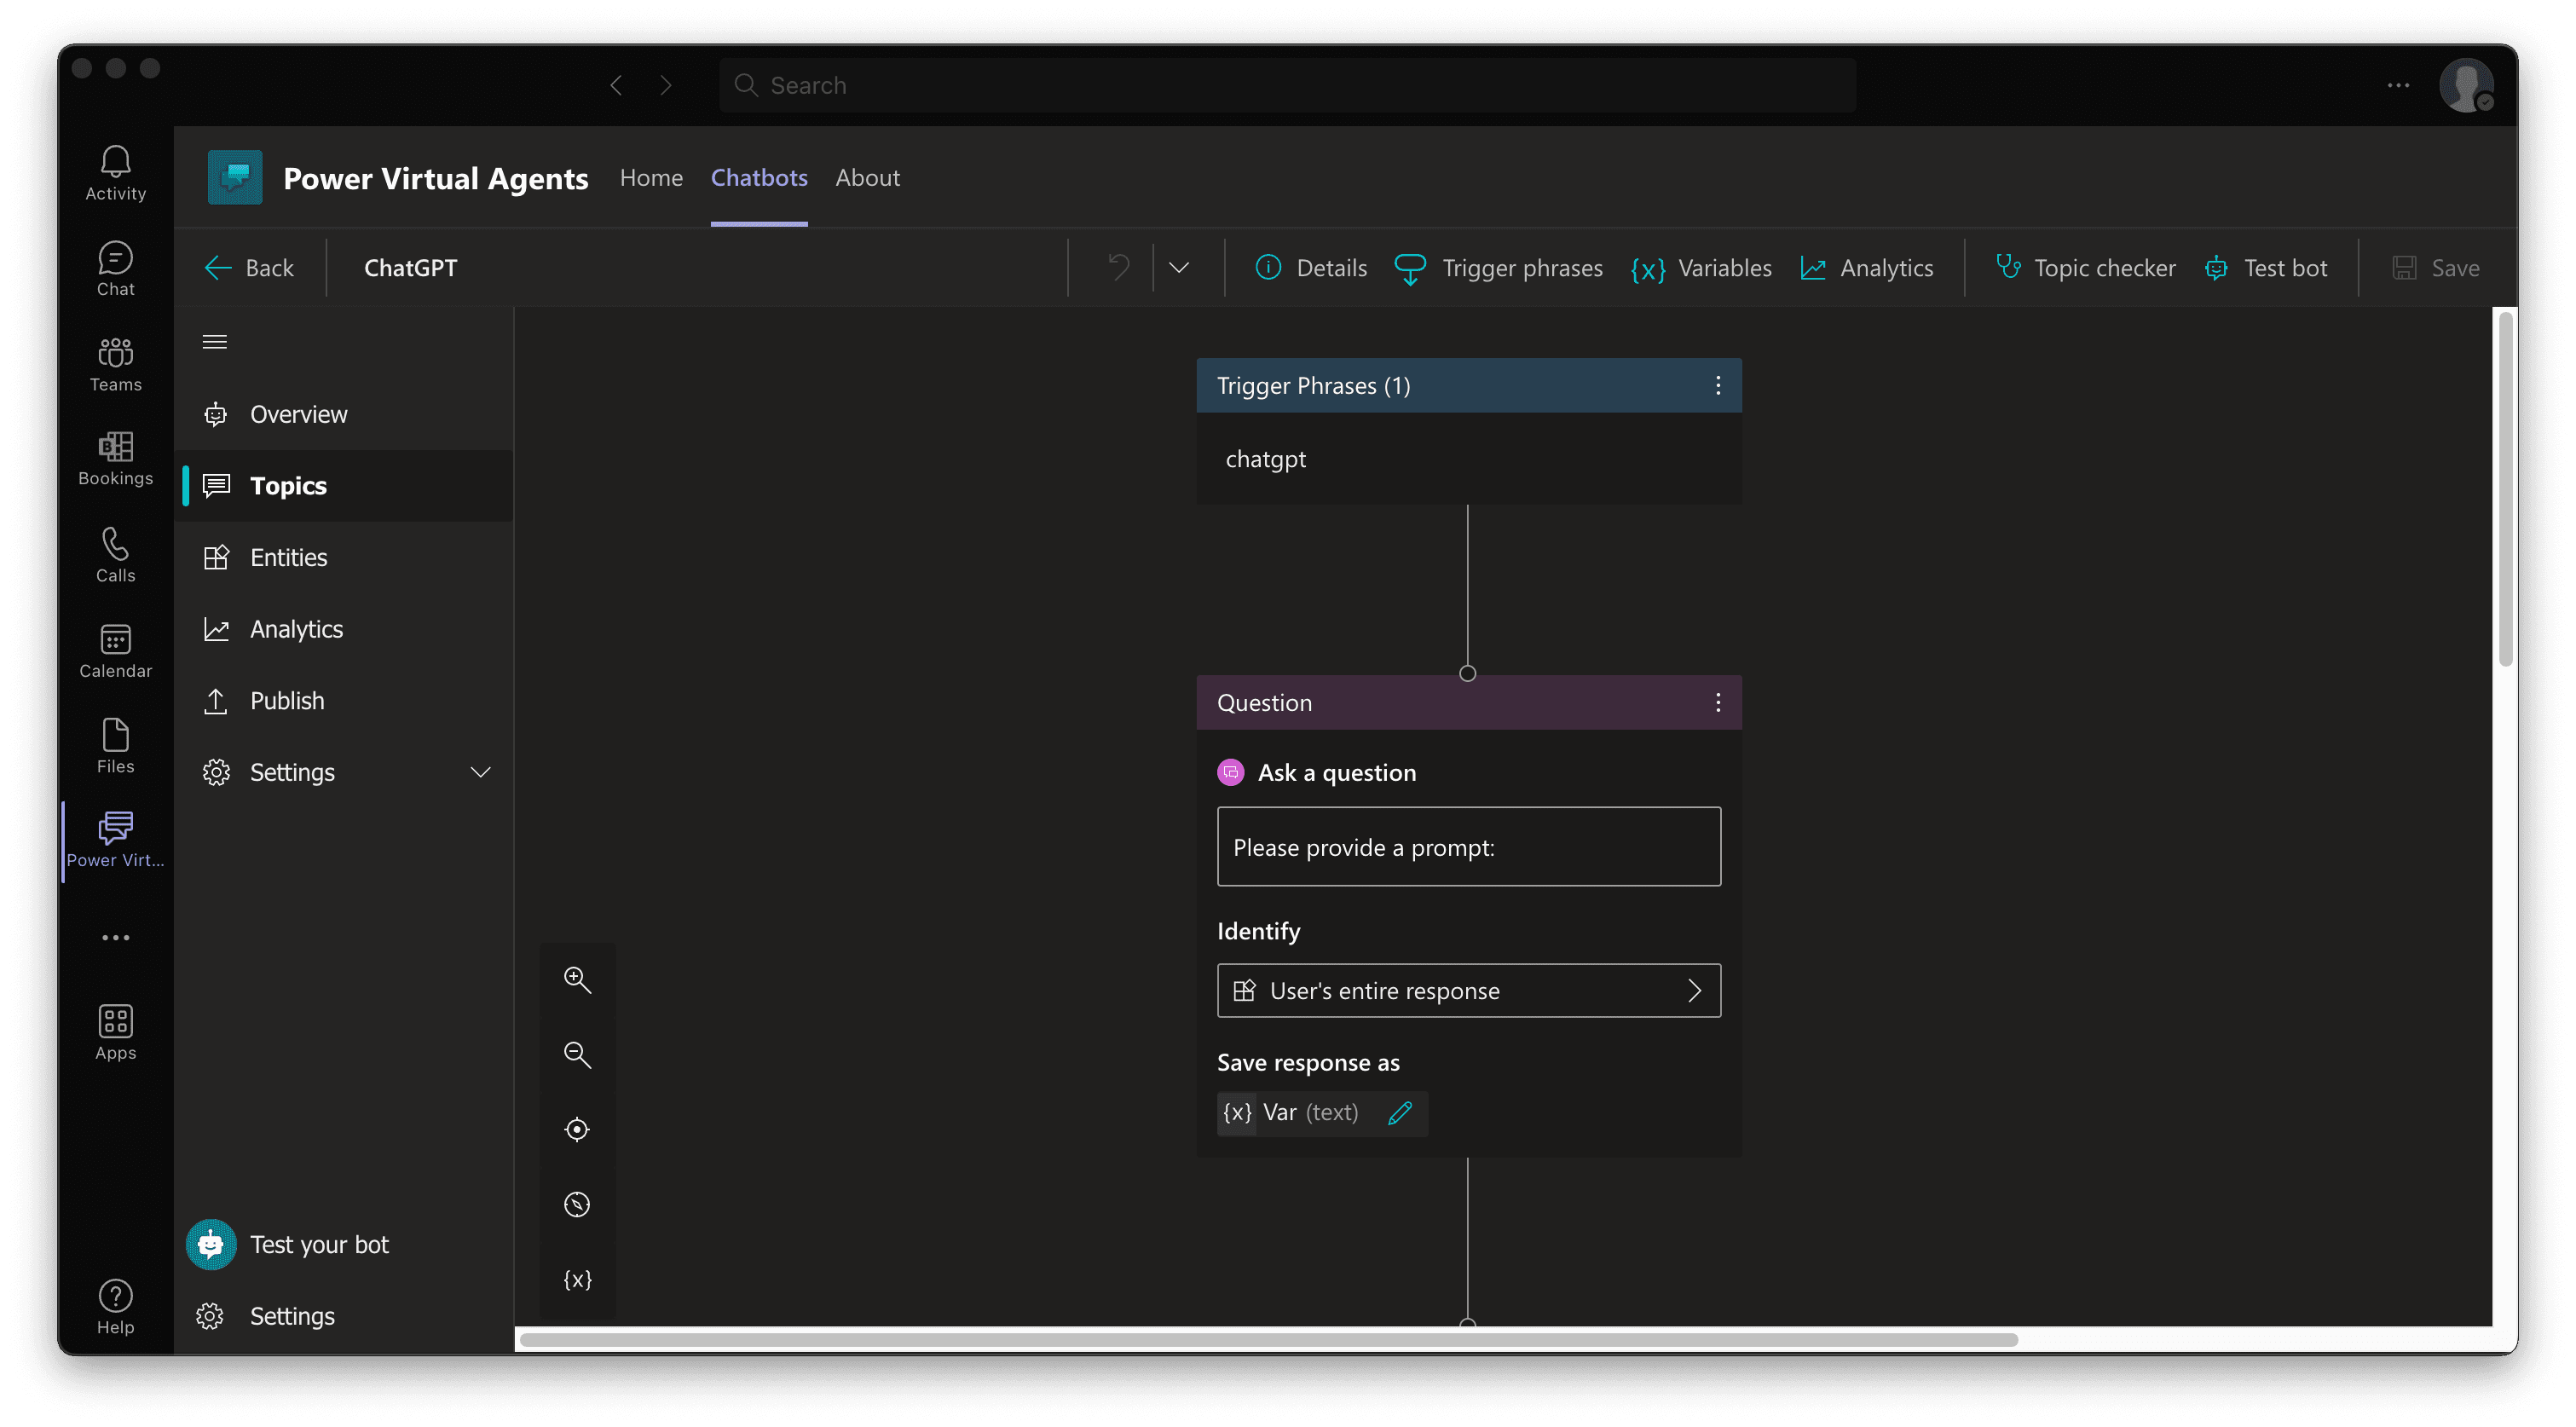Open Topics in bot navigation

pos(344,485)
